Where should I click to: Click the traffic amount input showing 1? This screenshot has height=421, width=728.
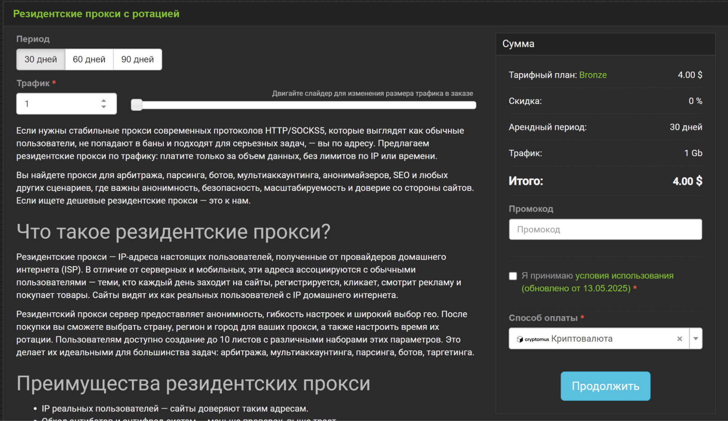pyautogui.click(x=55, y=104)
